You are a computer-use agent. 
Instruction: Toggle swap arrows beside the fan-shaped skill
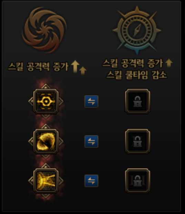(91, 142)
